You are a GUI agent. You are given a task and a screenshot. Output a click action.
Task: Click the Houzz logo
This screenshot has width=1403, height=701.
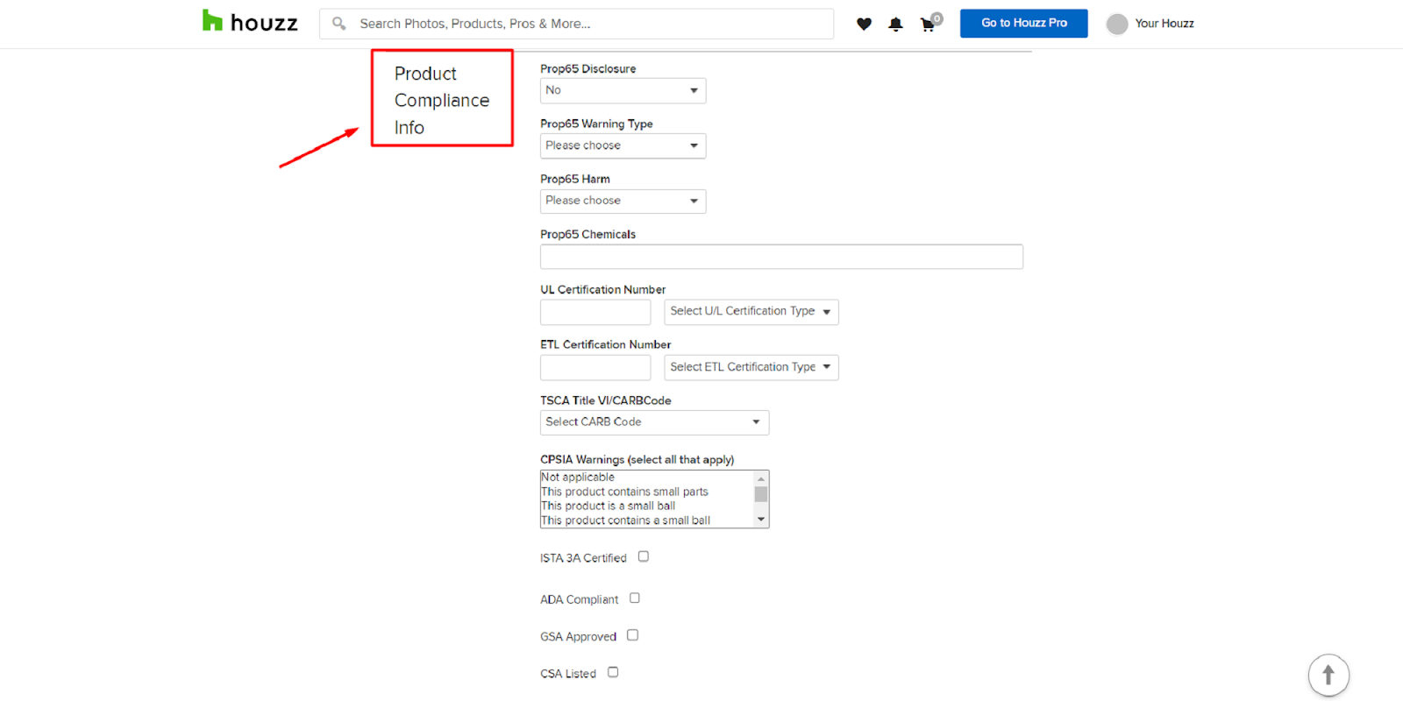[250, 22]
